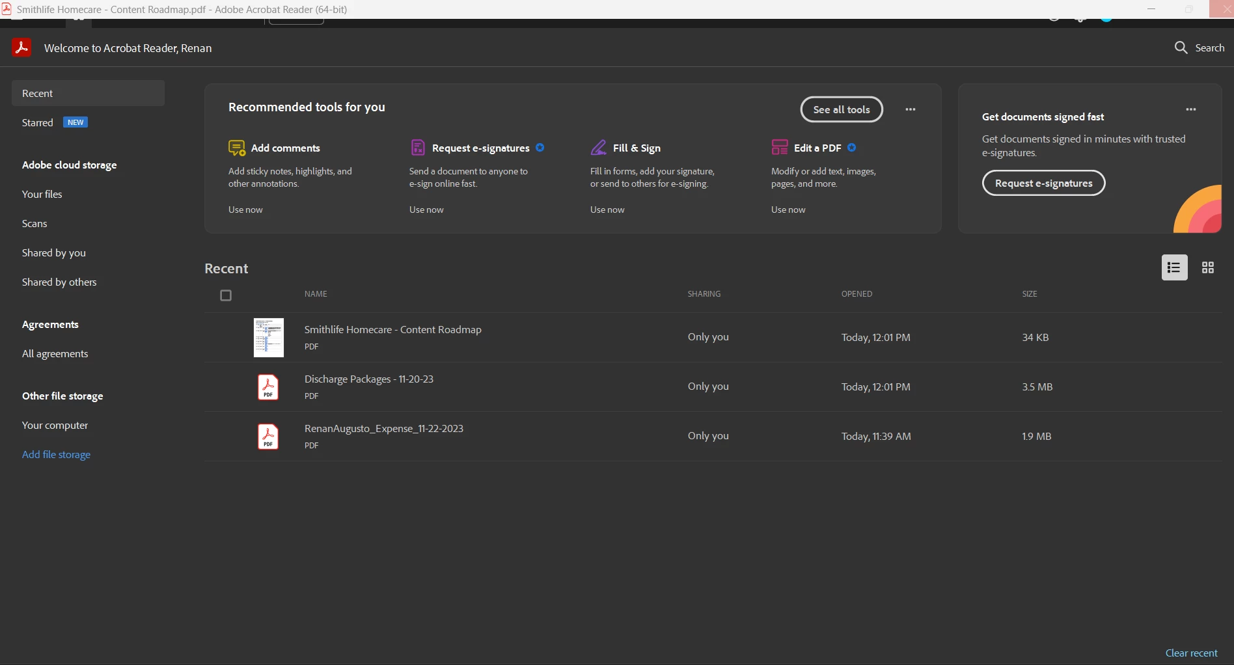This screenshot has height=665, width=1234.
Task: Click Use now under Add comments
Action: (245, 210)
